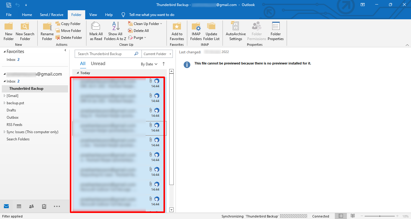Open IMAP Folders dialog
Viewport: 411px width, 219px height.
[196, 31]
